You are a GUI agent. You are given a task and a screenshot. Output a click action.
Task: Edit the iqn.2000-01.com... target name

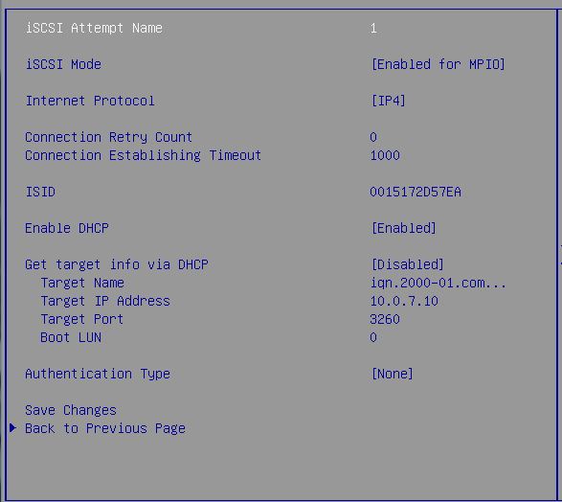coord(438,283)
